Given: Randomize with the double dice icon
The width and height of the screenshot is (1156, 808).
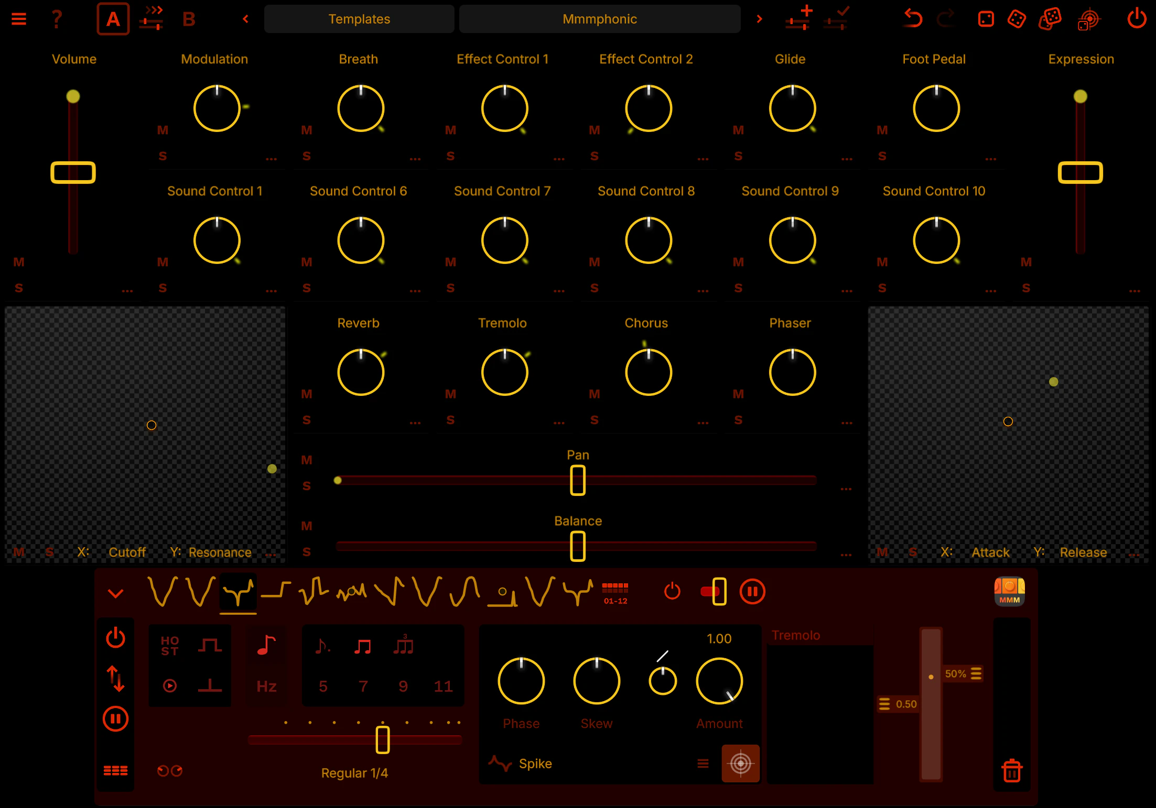Looking at the screenshot, I should [1050, 19].
